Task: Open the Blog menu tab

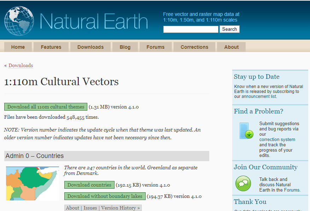Action: click(125, 47)
